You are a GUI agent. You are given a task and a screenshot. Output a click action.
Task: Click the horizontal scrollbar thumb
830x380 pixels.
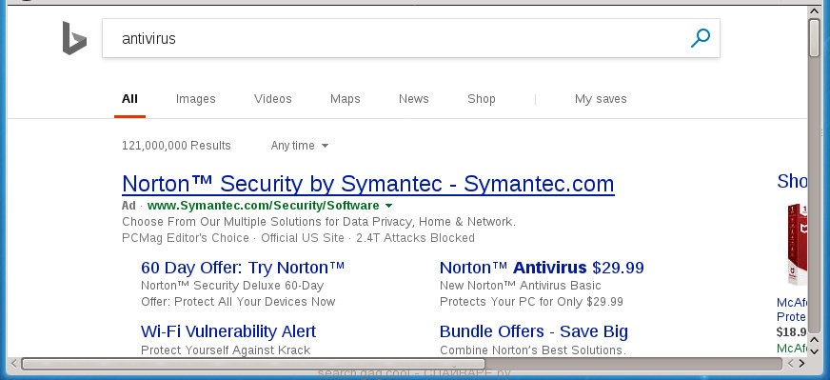(253, 364)
